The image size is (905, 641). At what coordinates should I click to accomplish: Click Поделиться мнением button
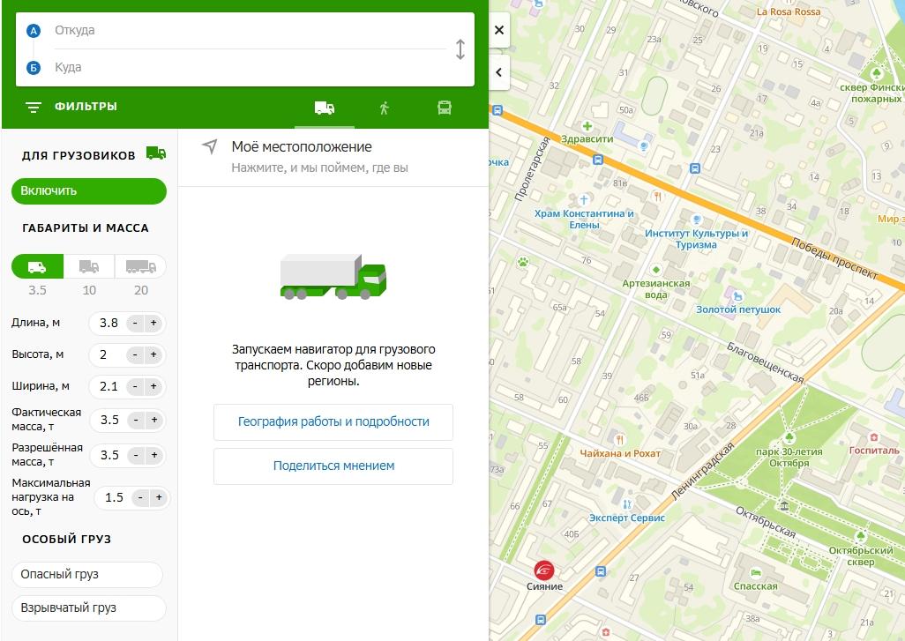333,466
